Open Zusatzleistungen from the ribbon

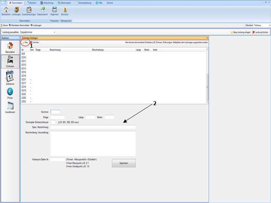(x=29, y=11)
